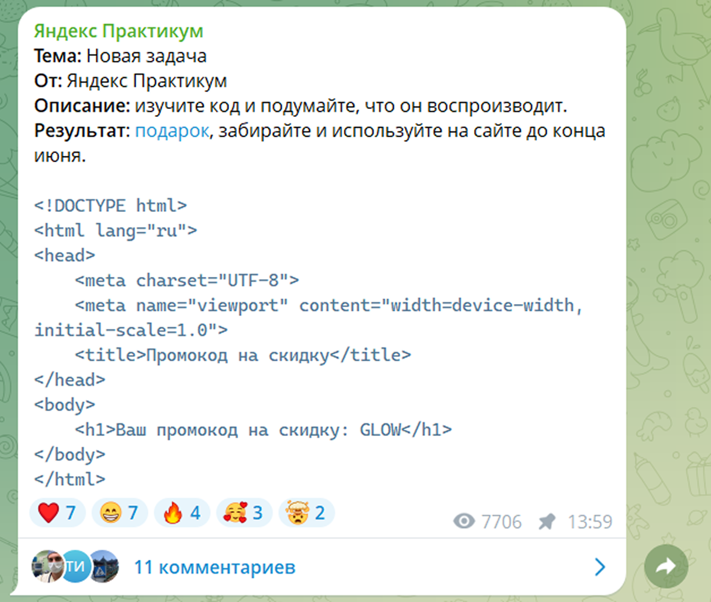Share post with the forward arrow button
Image resolution: width=711 pixels, height=602 pixels.
[x=666, y=566]
